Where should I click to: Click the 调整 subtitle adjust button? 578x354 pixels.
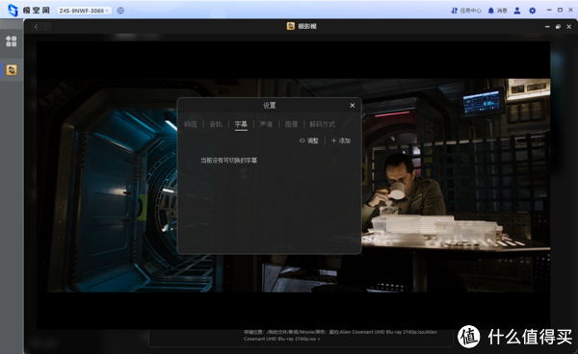309,140
